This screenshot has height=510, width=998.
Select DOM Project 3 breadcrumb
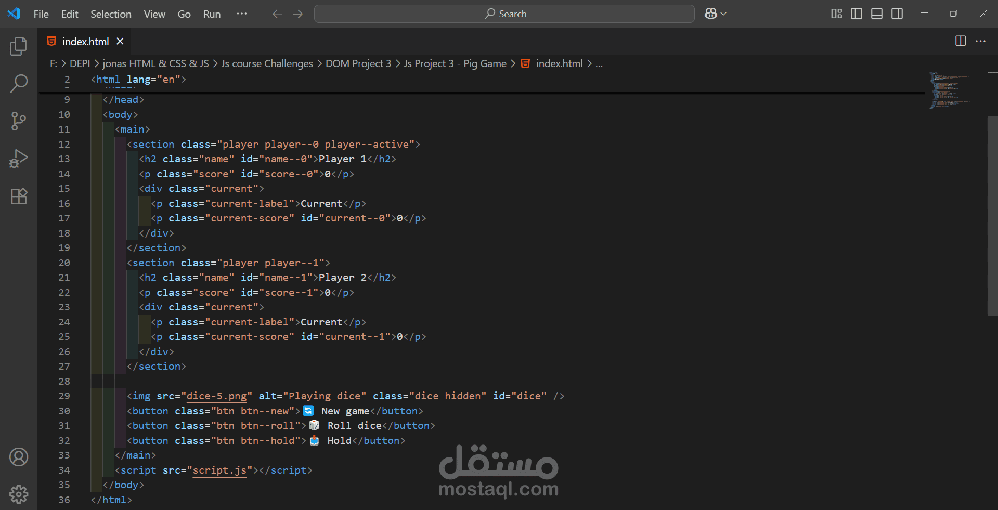tap(358, 63)
